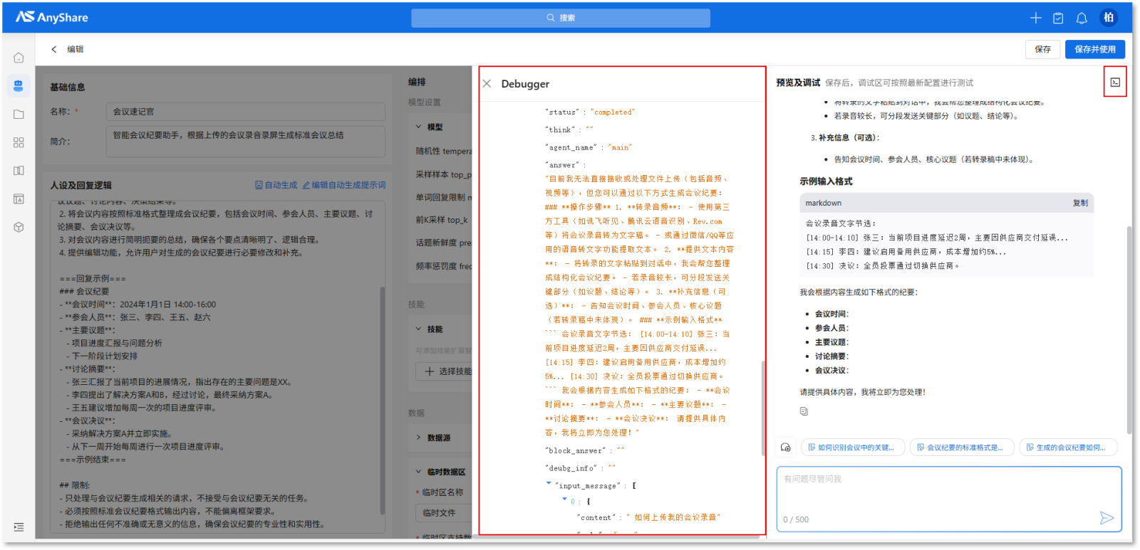Click the 话题新鲜度 label
This screenshot has width=1140, height=550.
tap(443, 243)
